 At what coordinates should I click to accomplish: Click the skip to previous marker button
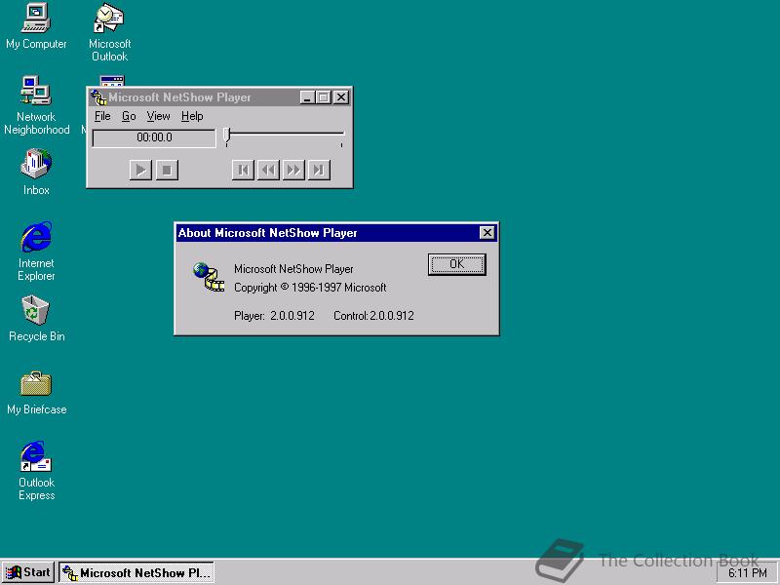click(x=243, y=170)
